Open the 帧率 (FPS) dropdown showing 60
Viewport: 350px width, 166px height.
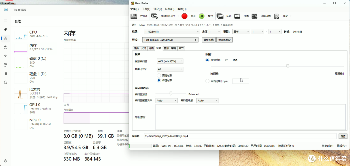[170, 69]
